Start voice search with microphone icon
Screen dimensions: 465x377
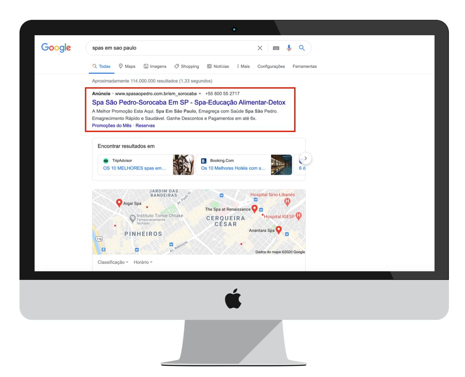tap(289, 48)
